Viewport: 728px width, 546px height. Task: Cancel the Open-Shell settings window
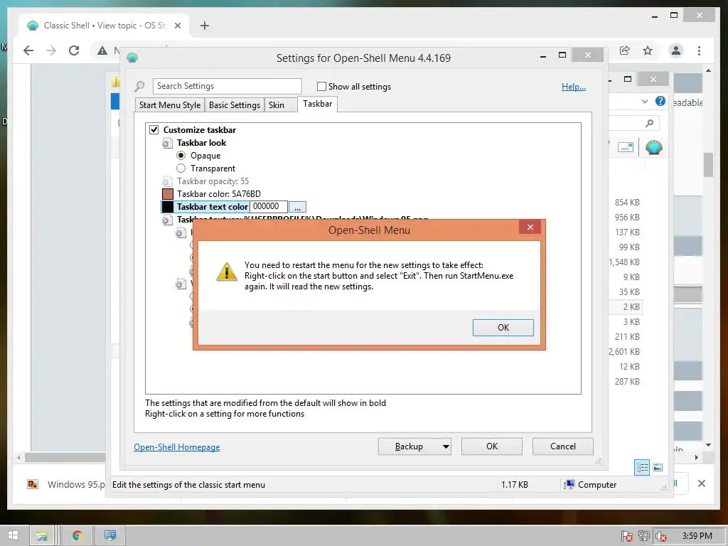point(563,446)
